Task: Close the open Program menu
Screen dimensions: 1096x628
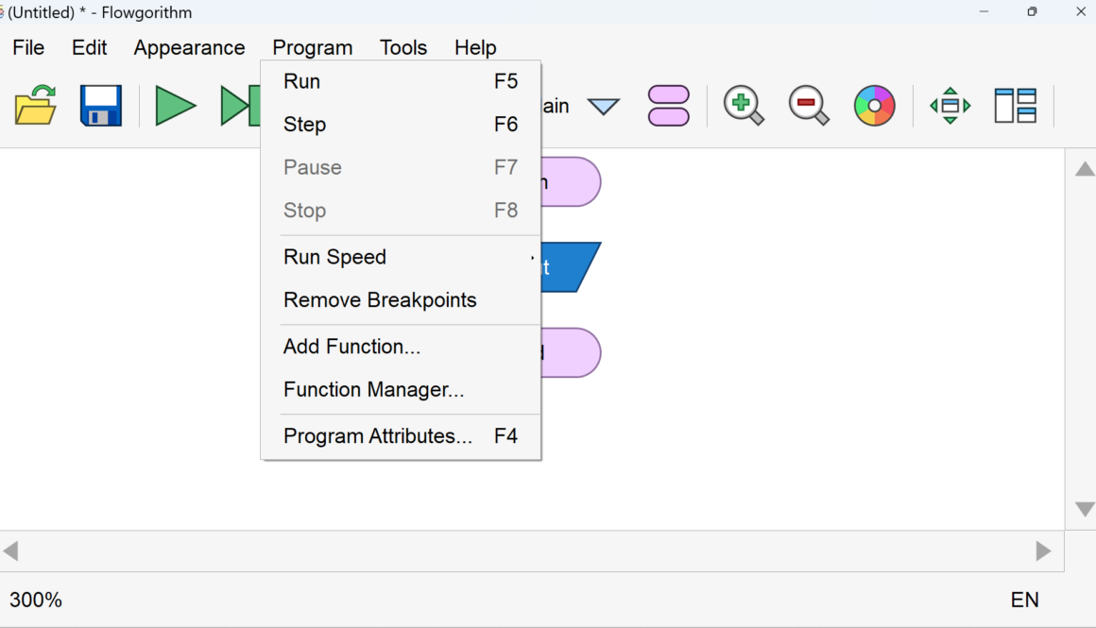Action: 313,47
